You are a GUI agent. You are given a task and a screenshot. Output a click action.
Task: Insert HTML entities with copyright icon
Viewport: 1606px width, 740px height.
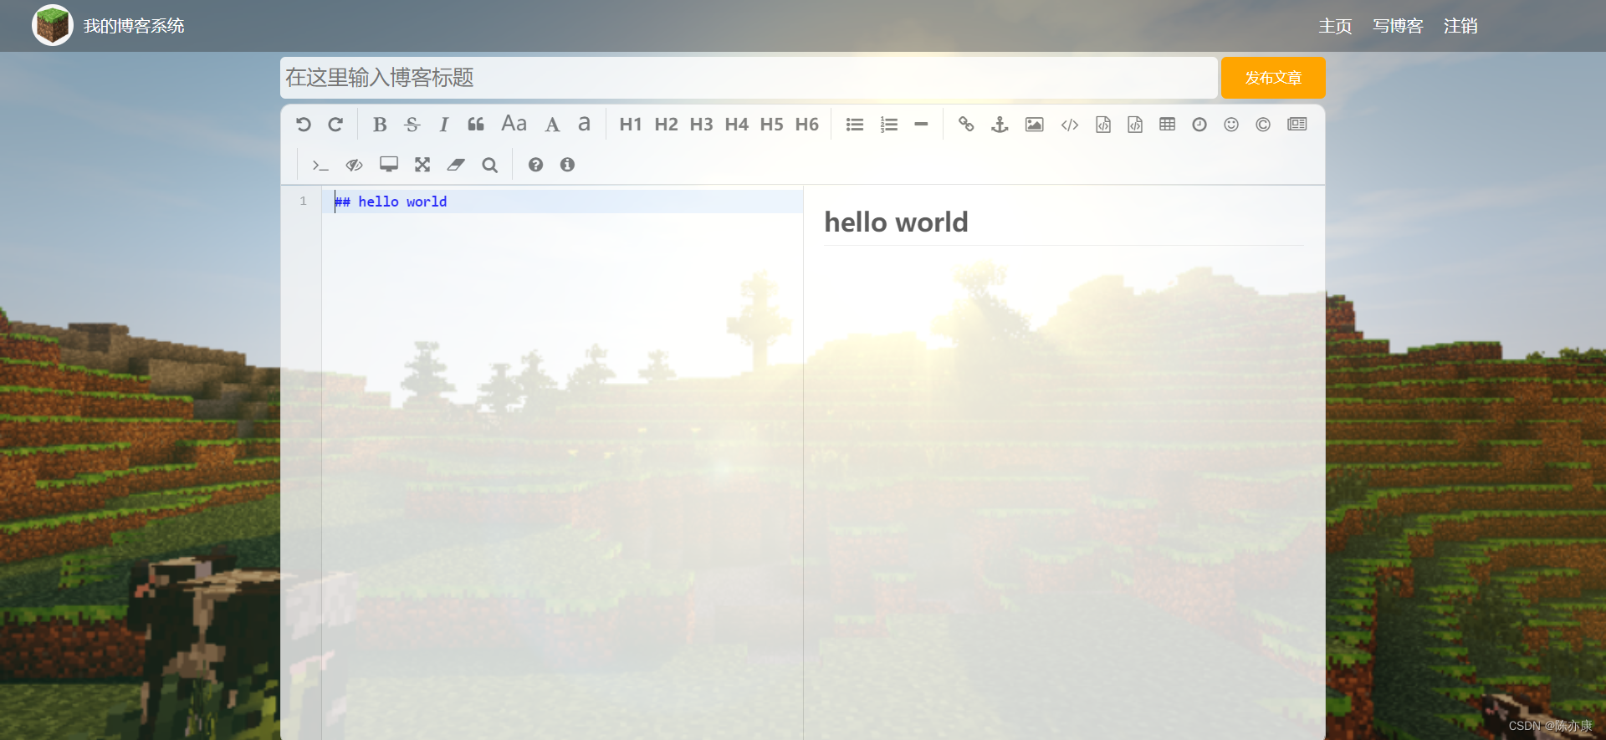(x=1263, y=125)
